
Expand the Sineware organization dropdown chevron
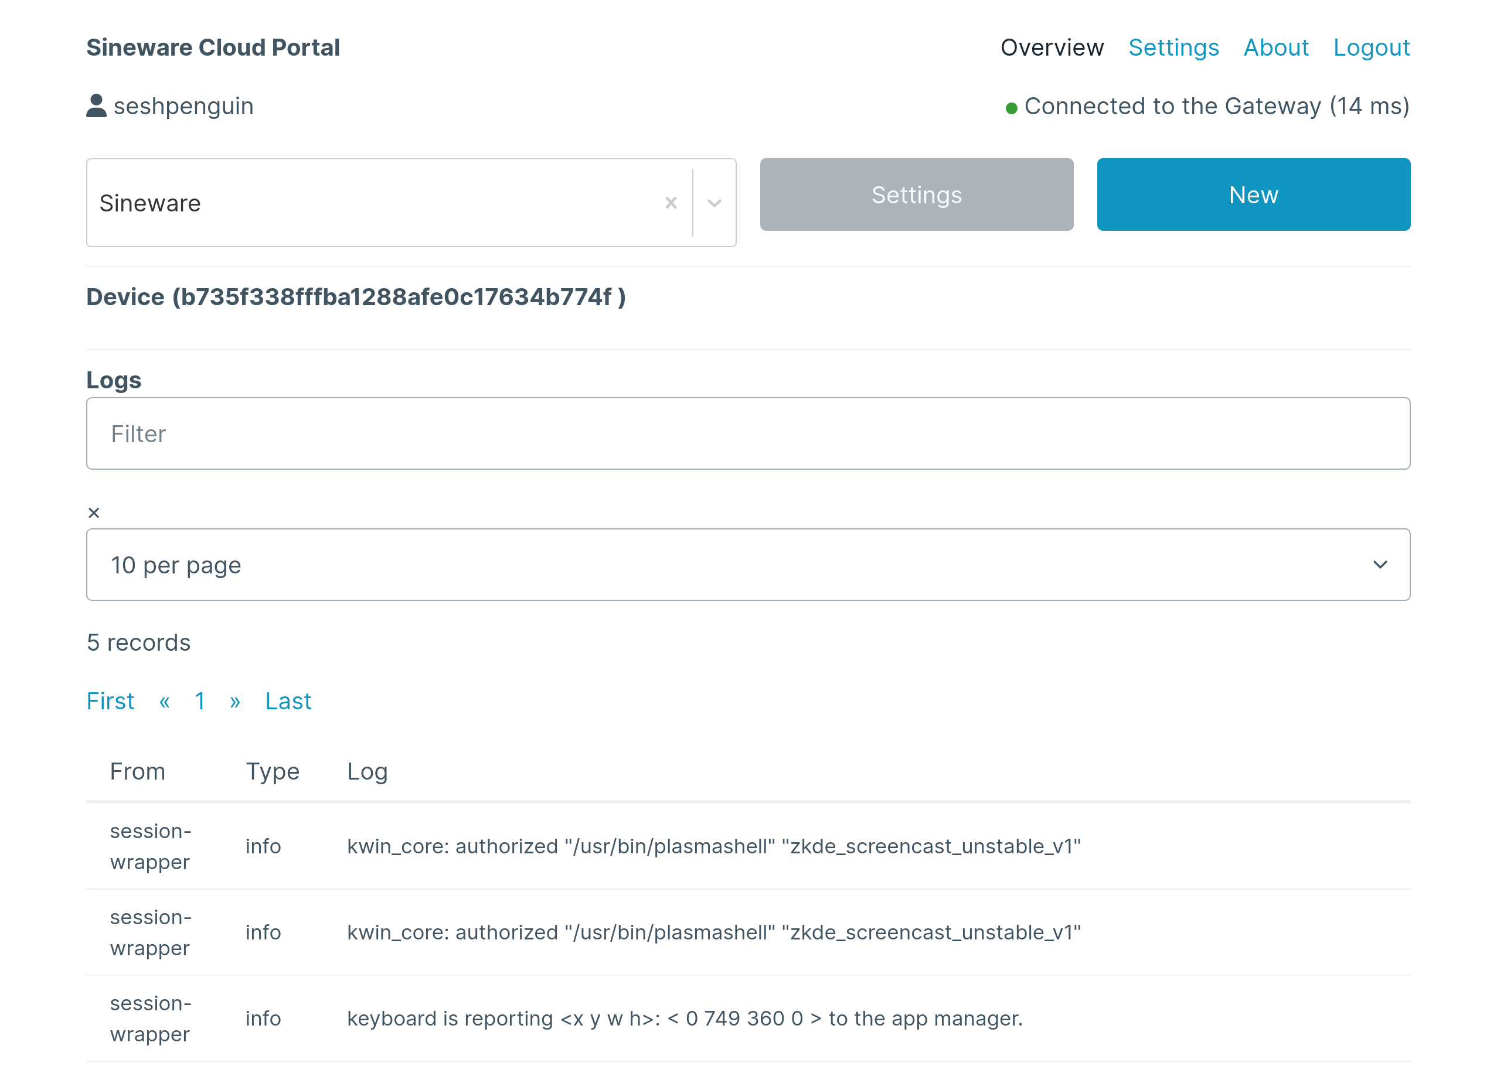click(x=714, y=203)
